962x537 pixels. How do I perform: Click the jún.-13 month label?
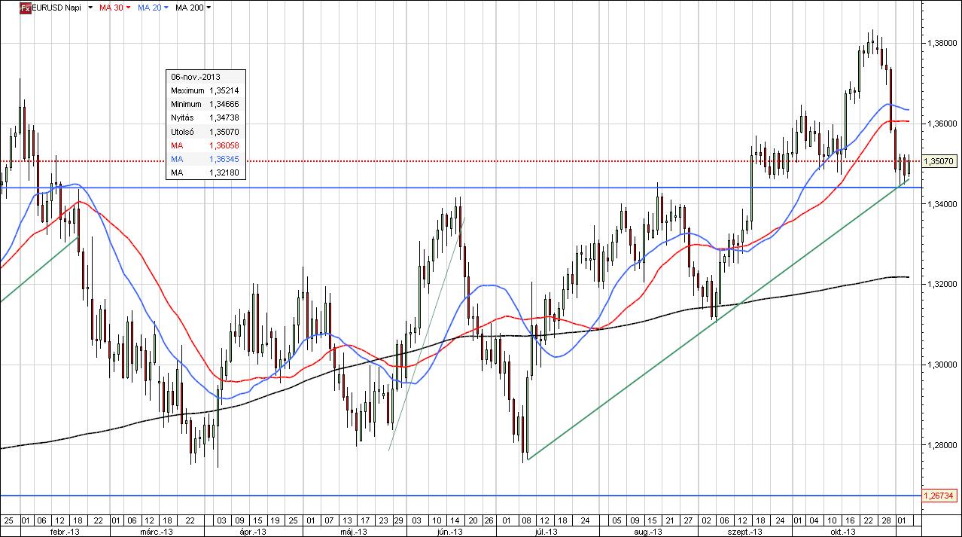point(449,532)
